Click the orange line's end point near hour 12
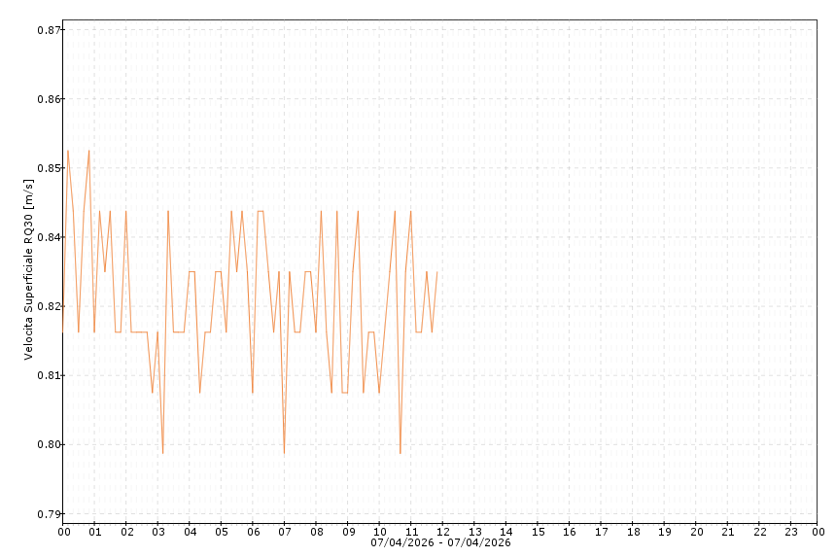 pyautogui.click(x=436, y=272)
